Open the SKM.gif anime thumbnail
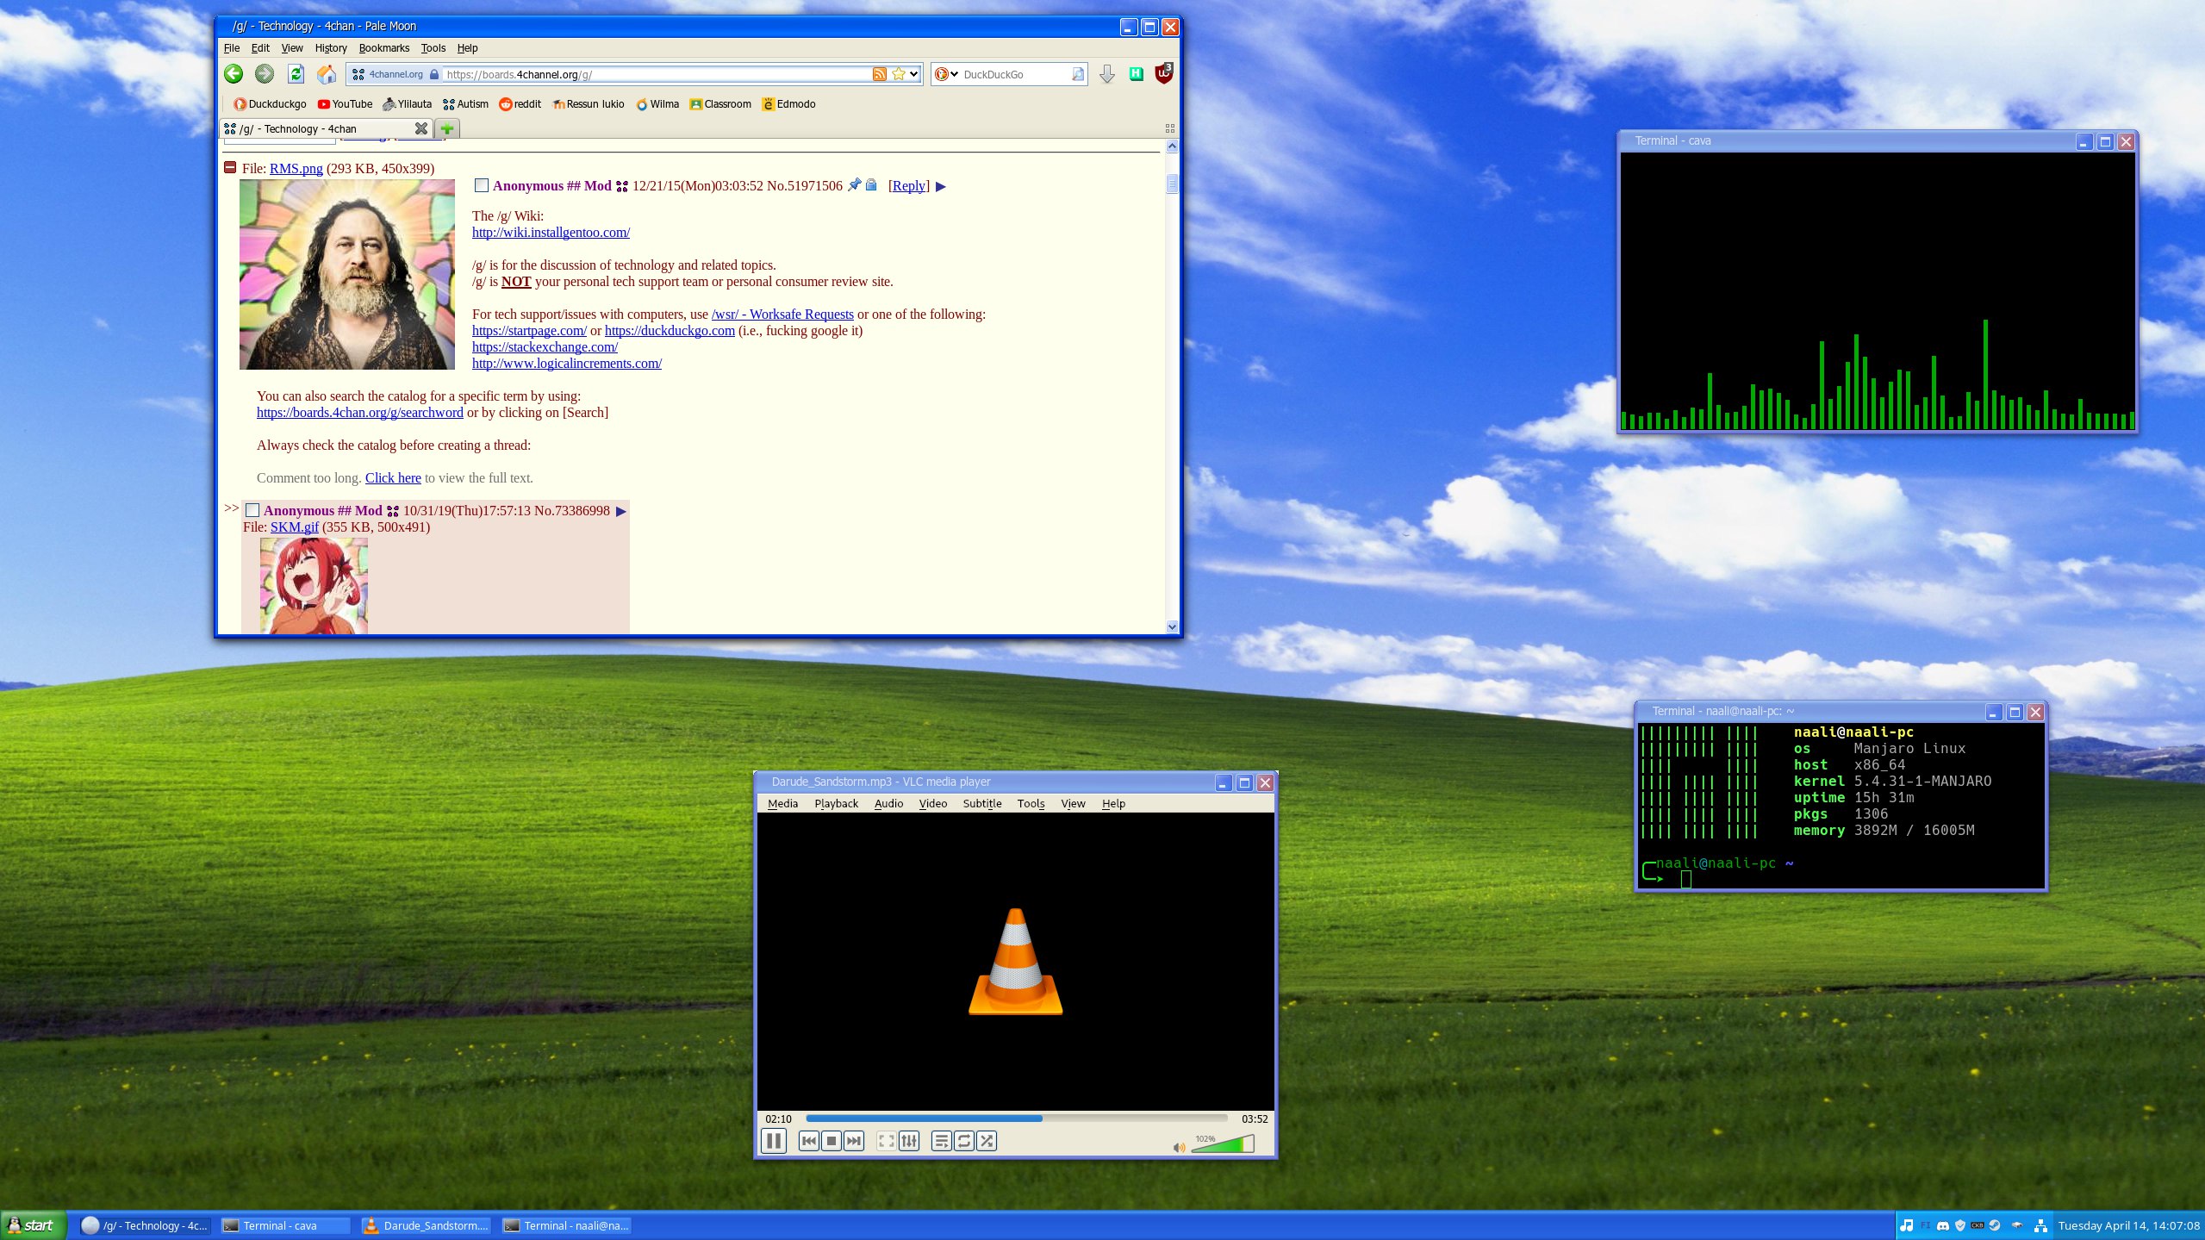 314,586
